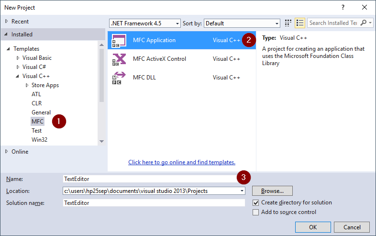Click the tree scrollbar down arrow
376x236 pixels.
(102, 141)
